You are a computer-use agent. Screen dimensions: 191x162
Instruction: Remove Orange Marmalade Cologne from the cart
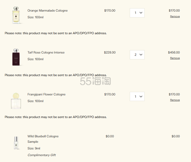(175, 16)
